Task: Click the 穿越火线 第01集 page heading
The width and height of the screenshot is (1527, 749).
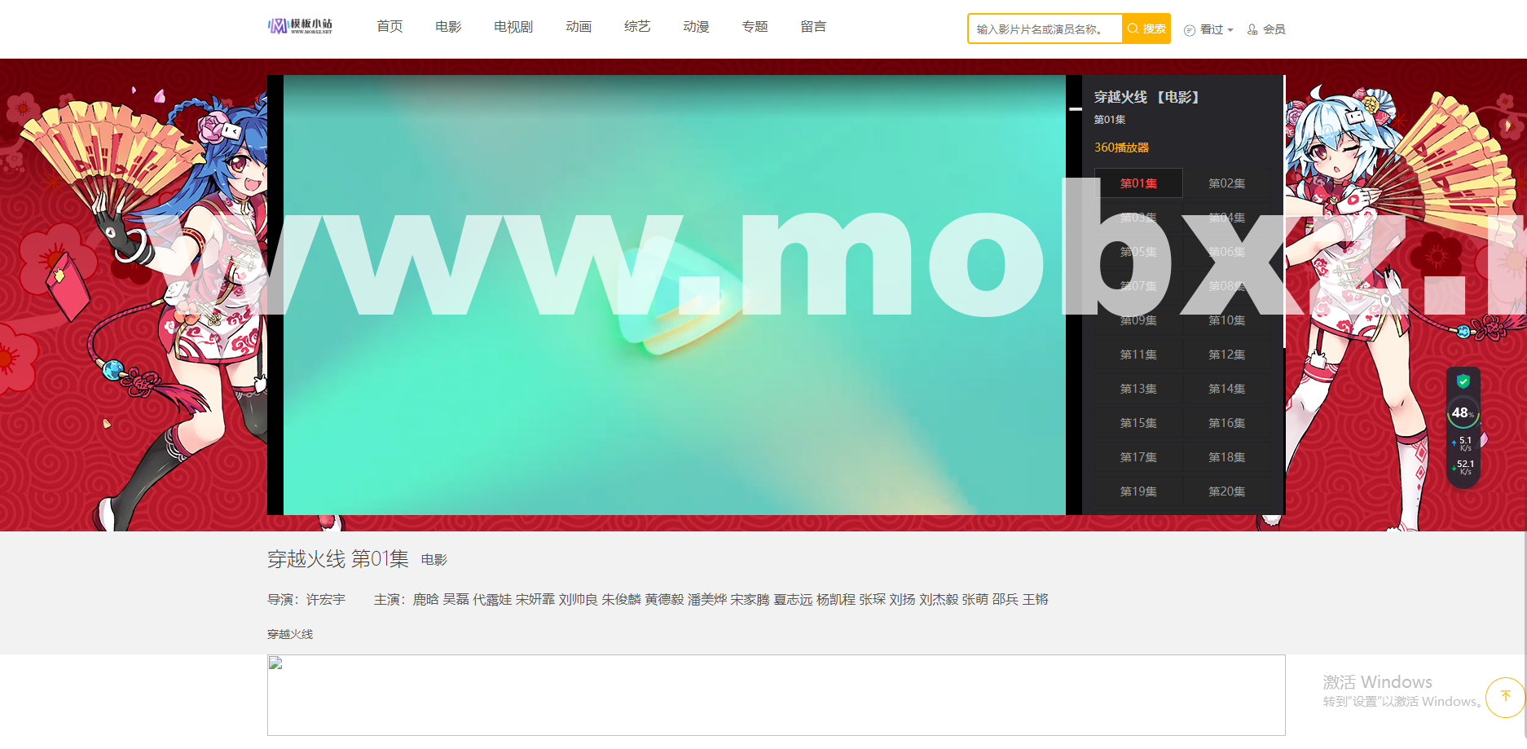Action: tap(338, 559)
